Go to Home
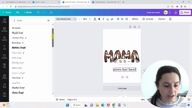Viewport: 192px width, 108px height. 7,12
